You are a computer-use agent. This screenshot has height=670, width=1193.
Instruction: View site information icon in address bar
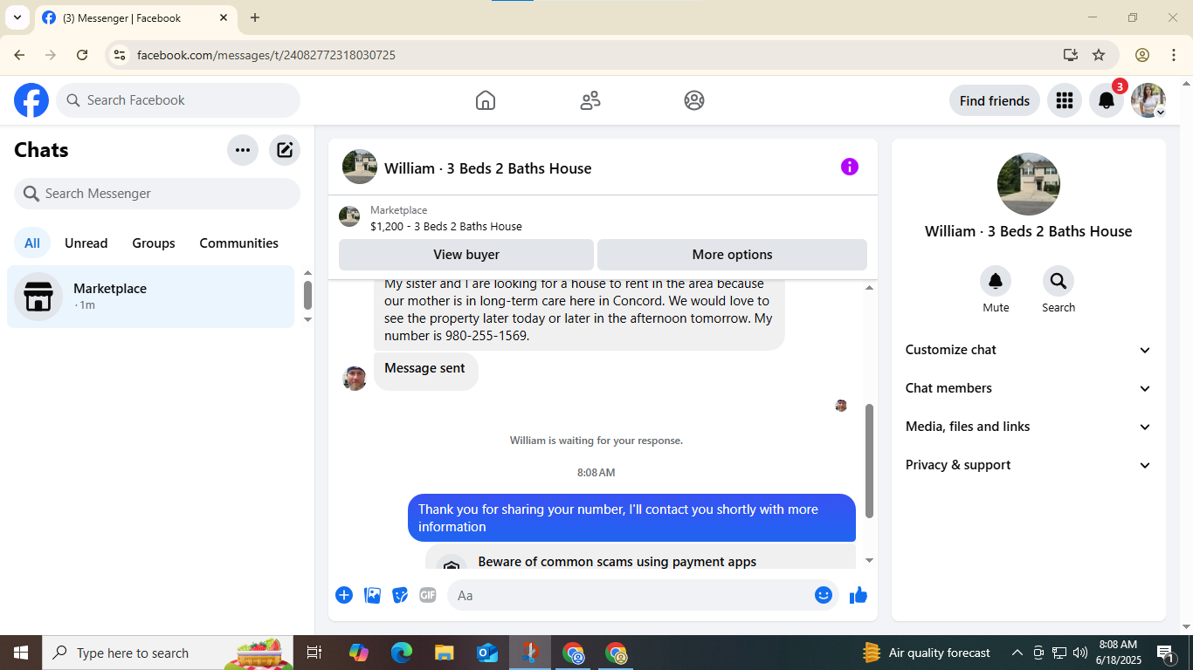[120, 55]
